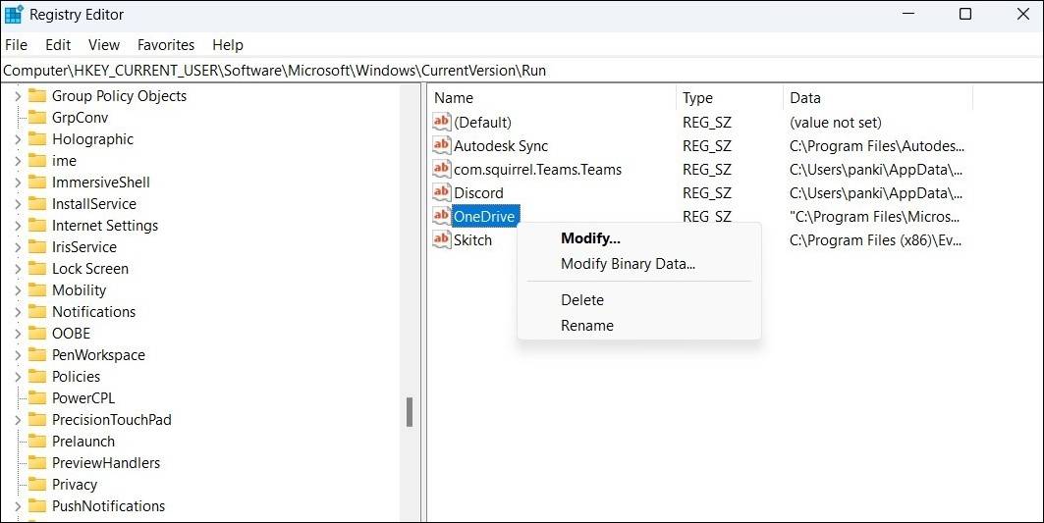This screenshot has height=523, width=1044.
Task: Expand the Notifications key in tree
Action: [18, 312]
